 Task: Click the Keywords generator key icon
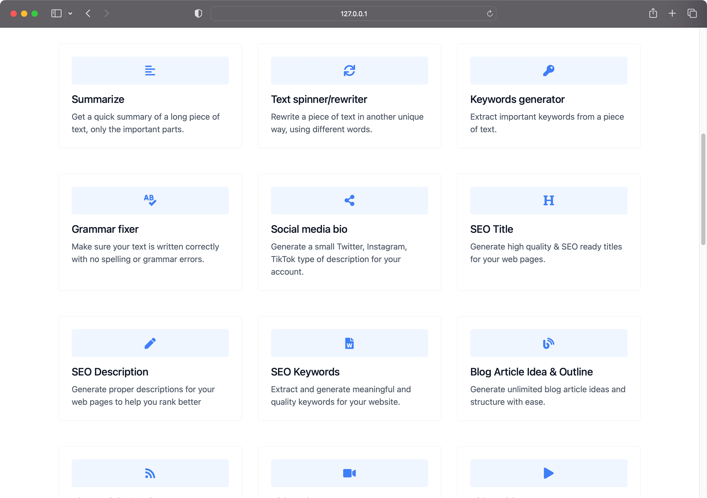point(548,70)
